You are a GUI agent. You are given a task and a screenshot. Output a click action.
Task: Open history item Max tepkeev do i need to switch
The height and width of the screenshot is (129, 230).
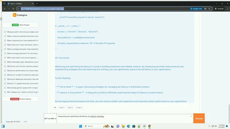(23, 92)
